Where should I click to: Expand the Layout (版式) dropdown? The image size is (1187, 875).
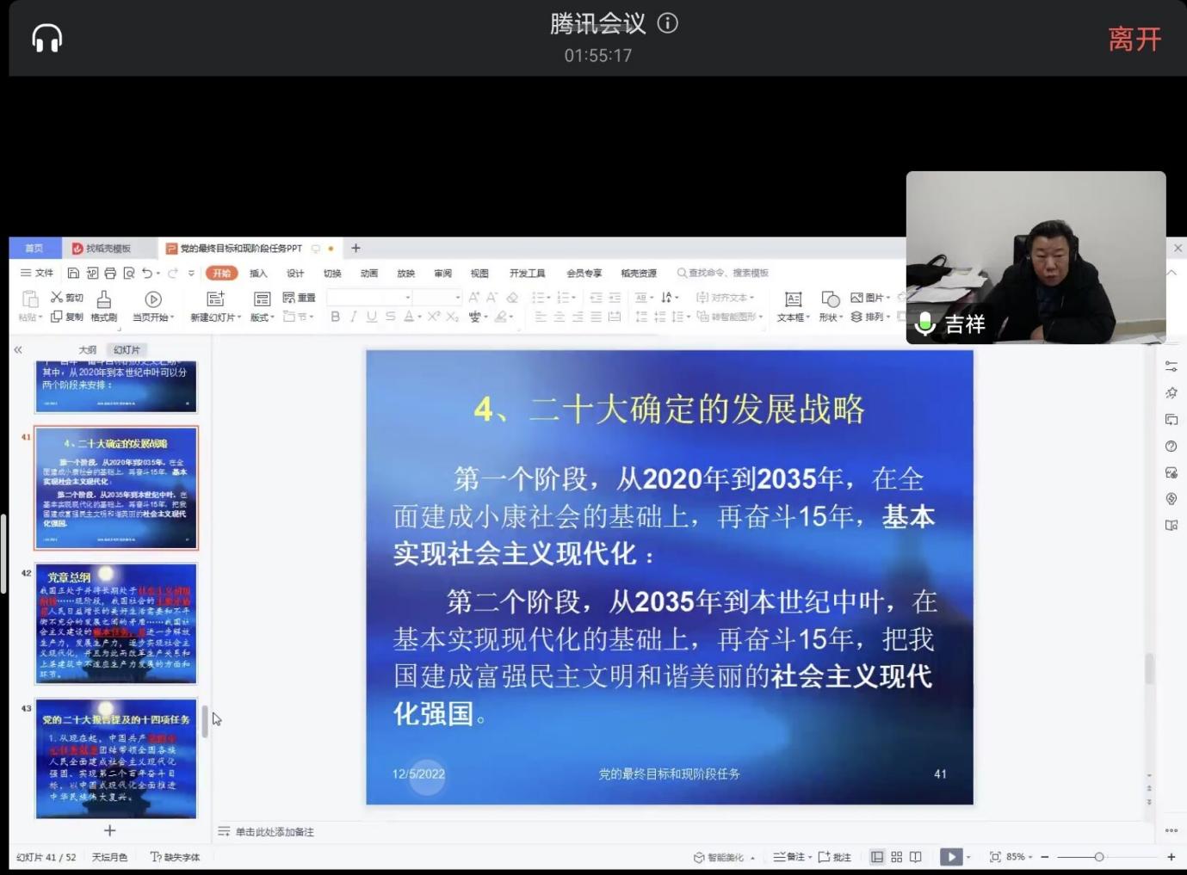point(263,317)
